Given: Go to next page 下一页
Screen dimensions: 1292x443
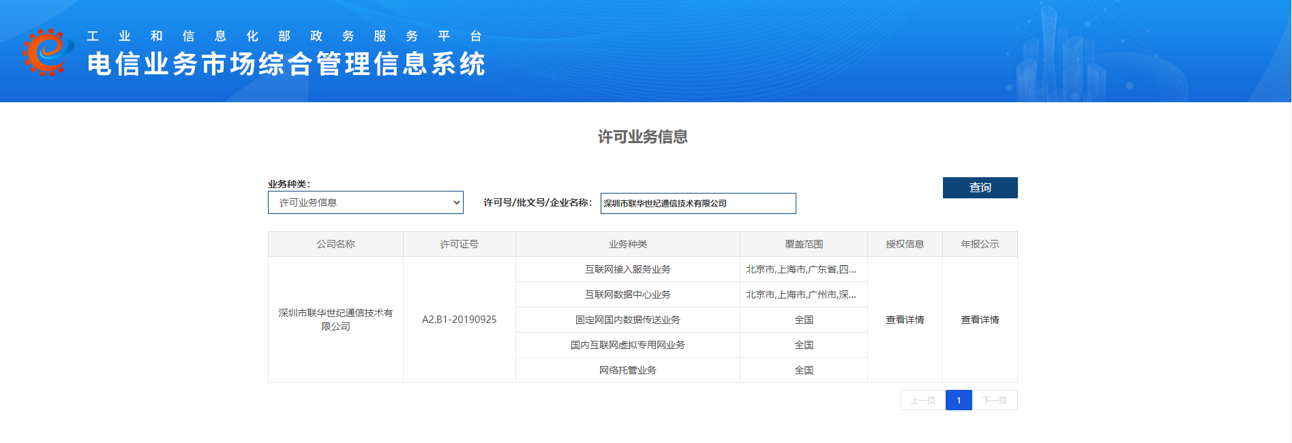Looking at the screenshot, I should [995, 400].
